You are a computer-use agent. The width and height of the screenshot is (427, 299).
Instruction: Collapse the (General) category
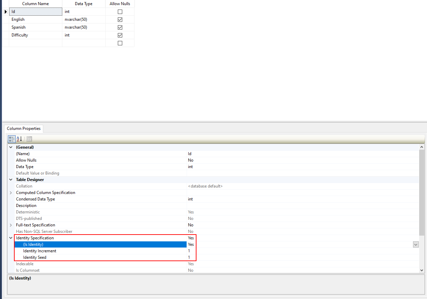pos(11,147)
